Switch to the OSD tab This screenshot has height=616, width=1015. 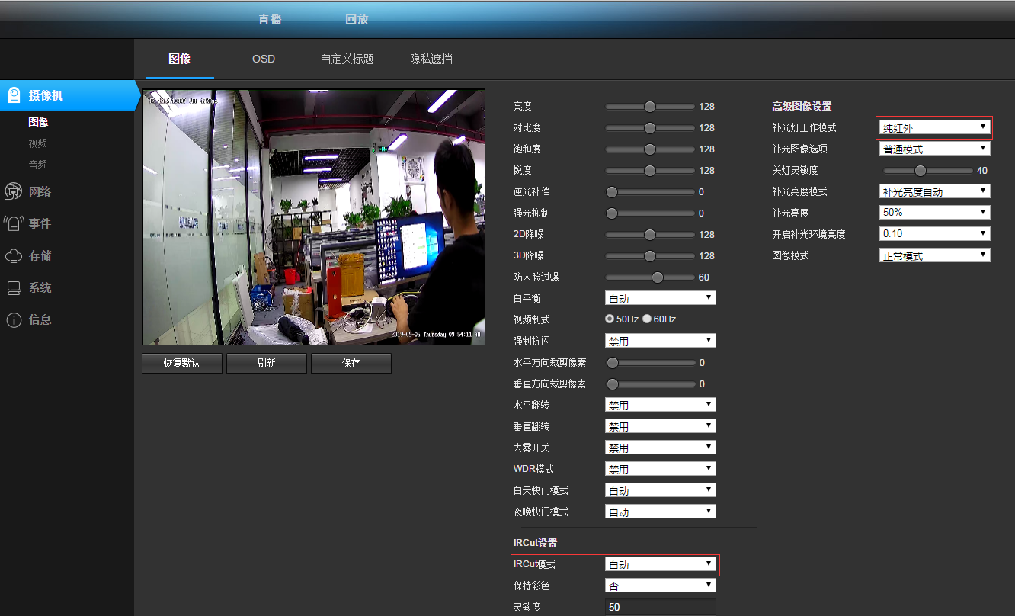click(264, 59)
